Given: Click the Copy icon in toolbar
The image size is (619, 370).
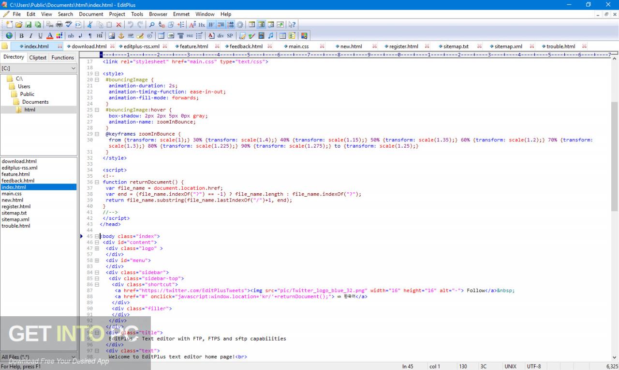Looking at the screenshot, I should (100, 24).
